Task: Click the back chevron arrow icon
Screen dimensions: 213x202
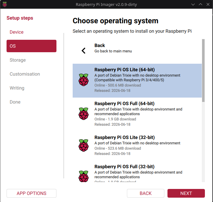Action: [83, 51]
